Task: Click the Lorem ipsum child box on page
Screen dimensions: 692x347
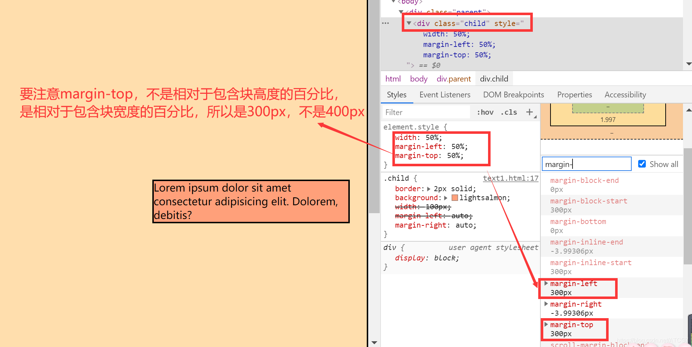Action: coord(251,201)
